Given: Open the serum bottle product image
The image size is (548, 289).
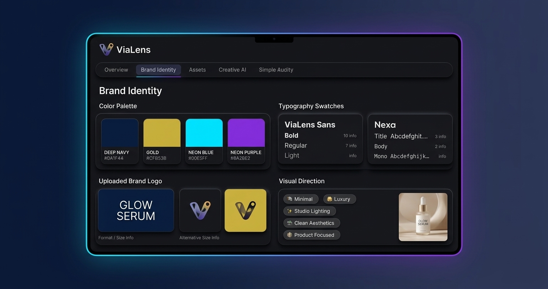Looking at the screenshot, I should (423, 217).
